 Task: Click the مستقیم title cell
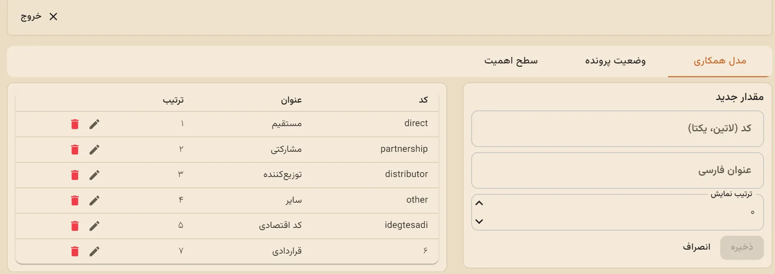click(287, 124)
